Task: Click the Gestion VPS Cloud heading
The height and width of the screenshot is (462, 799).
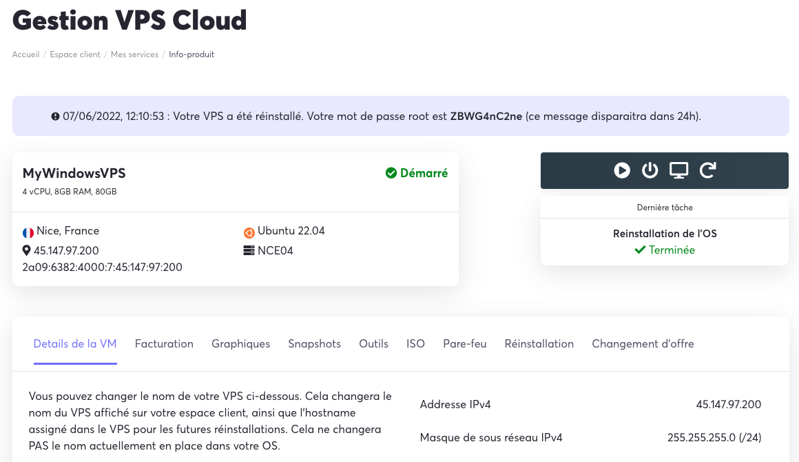Action: coord(129,21)
